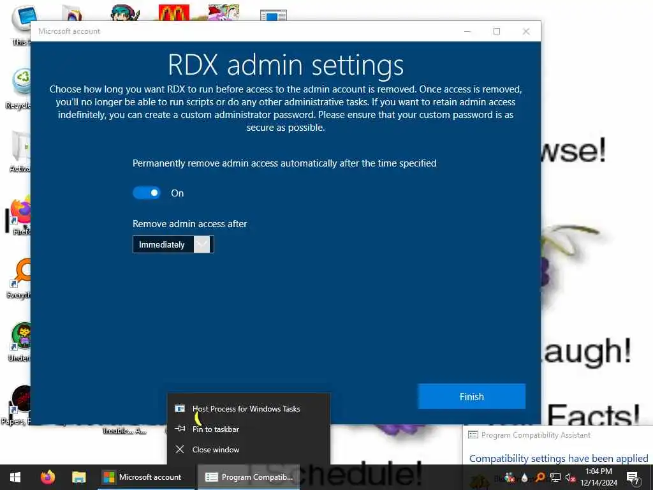Switch to Microsoft account taskbar button
Viewport: 653px width, 490px height.
(x=146, y=477)
